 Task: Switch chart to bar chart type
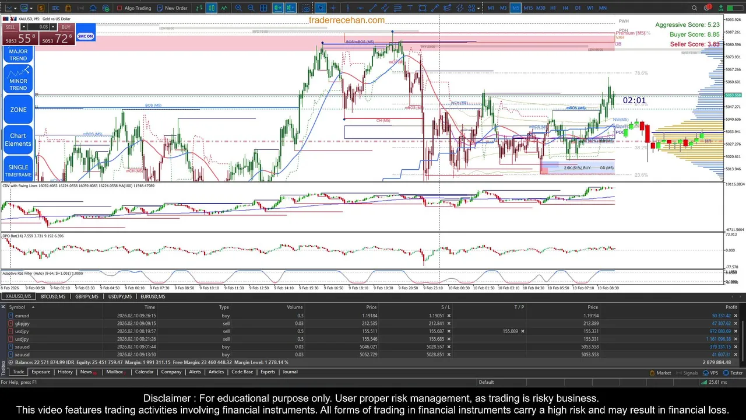coord(199,8)
